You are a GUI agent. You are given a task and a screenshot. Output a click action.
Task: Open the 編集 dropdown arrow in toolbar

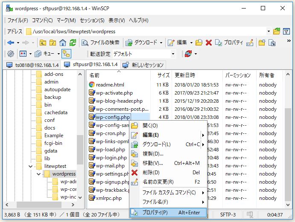pyautogui.click(x=191, y=43)
